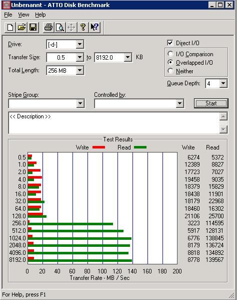Click the write value 6274
Image resolution: width=237 pixels, height=300 pixels.
point(193,157)
